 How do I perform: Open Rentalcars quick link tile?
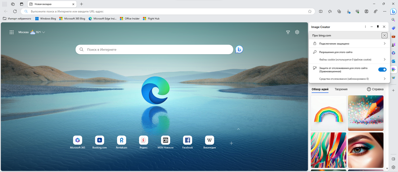122,142
